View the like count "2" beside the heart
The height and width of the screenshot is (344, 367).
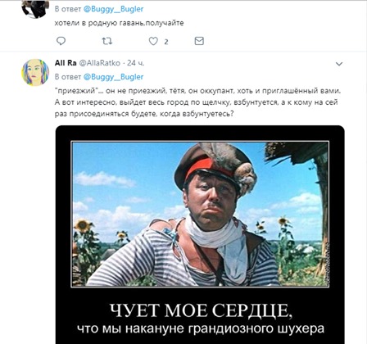click(x=166, y=42)
